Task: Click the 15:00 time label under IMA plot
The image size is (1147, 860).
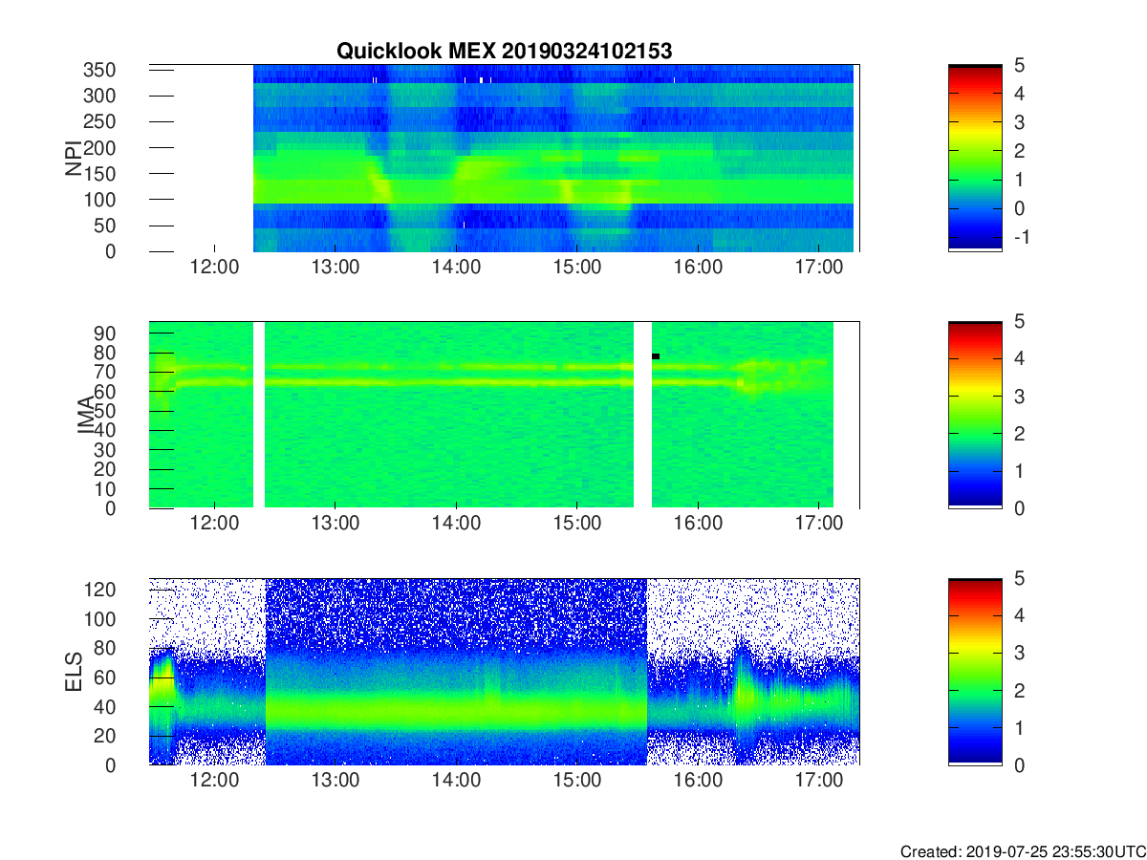Action: click(577, 524)
